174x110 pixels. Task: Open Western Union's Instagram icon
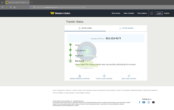click(x=149, y=102)
